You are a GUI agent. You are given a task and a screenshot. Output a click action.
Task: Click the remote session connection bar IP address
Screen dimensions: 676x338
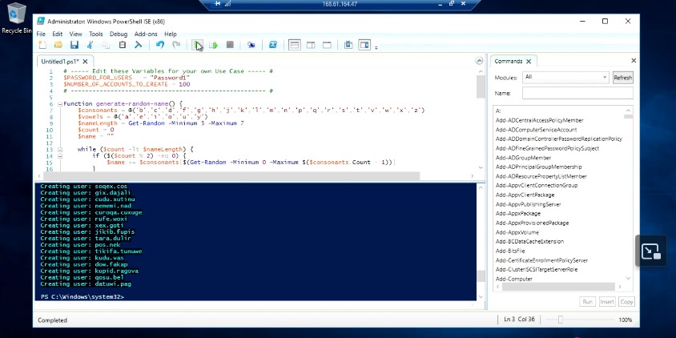[x=340, y=4]
